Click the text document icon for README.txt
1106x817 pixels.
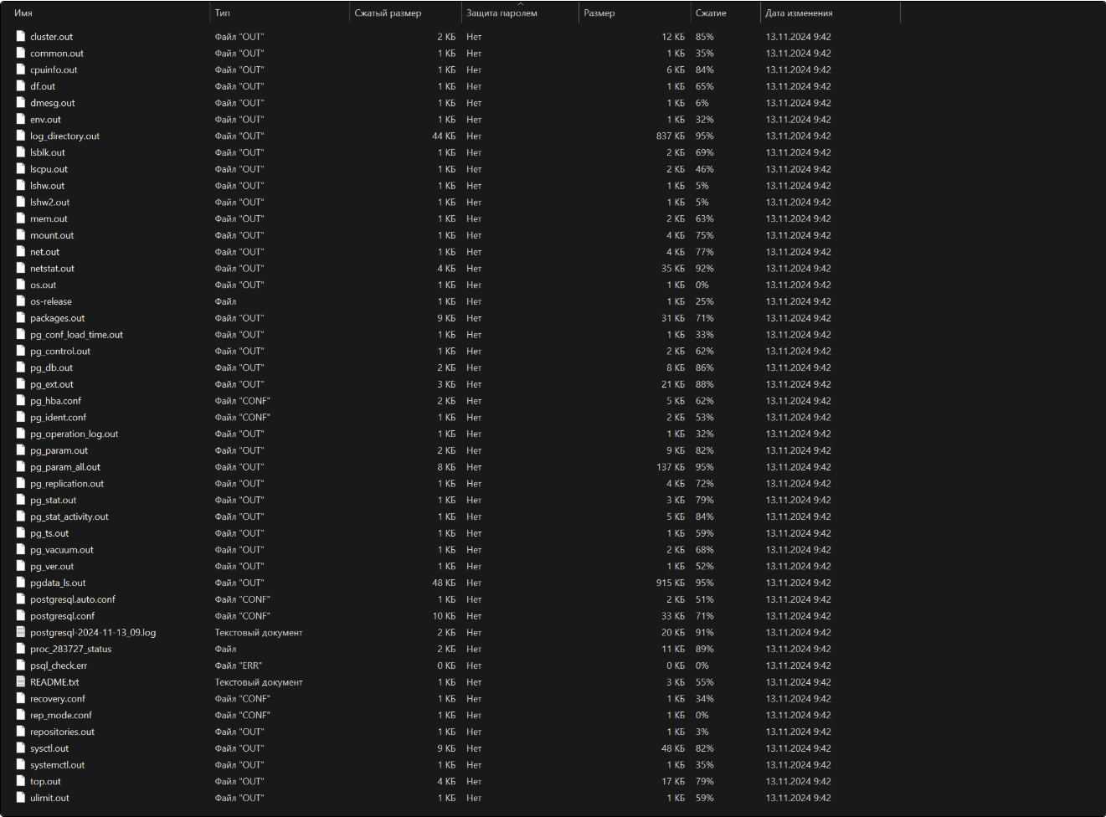tap(21, 681)
